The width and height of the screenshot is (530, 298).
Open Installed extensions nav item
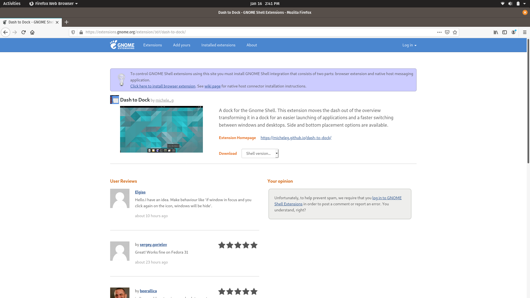pos(218,45)
